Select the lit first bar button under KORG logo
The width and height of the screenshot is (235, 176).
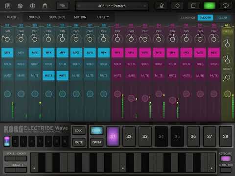click(x=7, y=141)
